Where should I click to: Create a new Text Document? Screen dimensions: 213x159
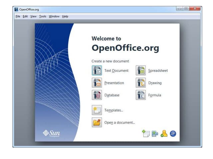pos(97,71)
